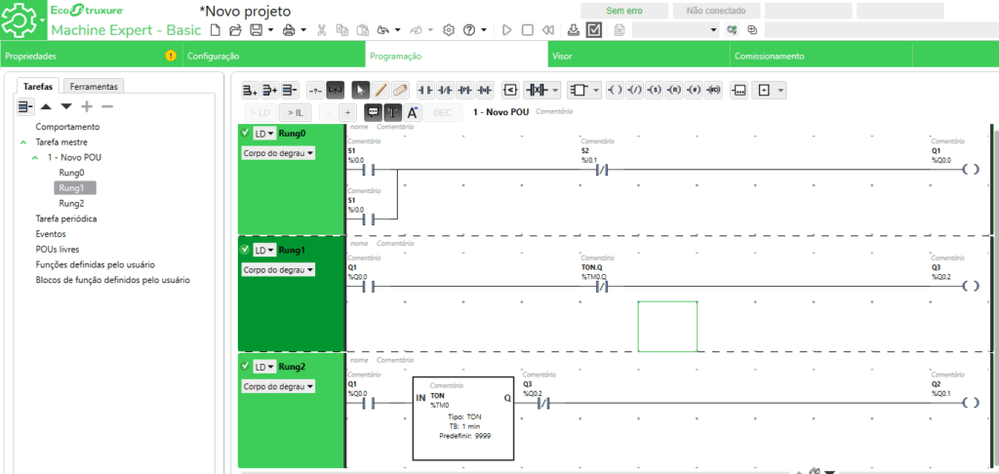This screenshot has width=999, height=474.
Task: Click the download-to-controller icon
Action: 574,30
